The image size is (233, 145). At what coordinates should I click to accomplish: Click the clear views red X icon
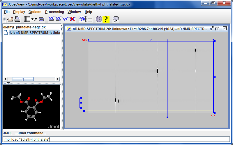[72, 19]
